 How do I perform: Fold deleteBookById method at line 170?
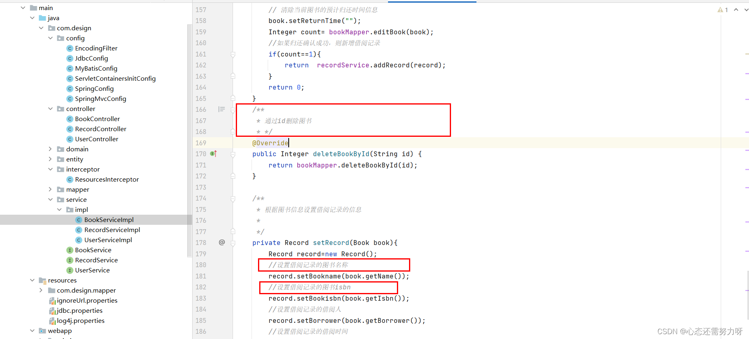click(x=233, y=154)
